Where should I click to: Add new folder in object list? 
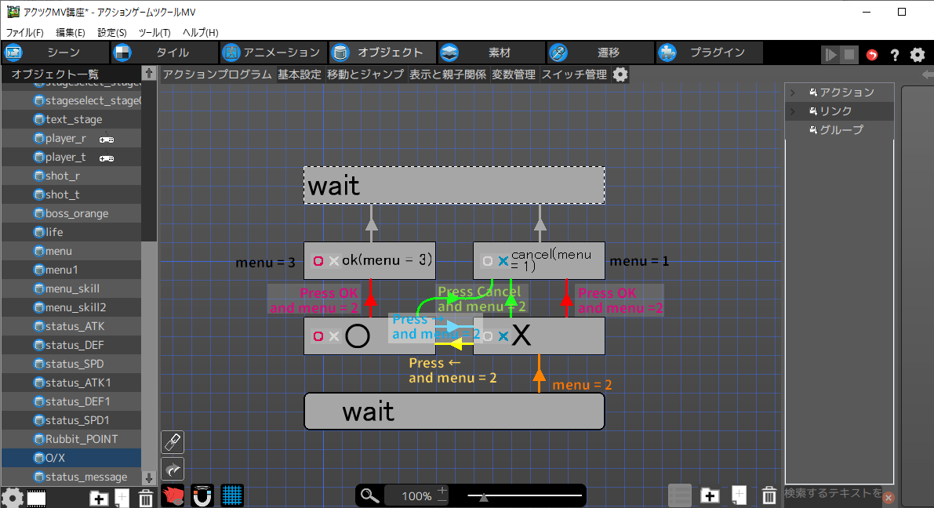tap(99, 498)
